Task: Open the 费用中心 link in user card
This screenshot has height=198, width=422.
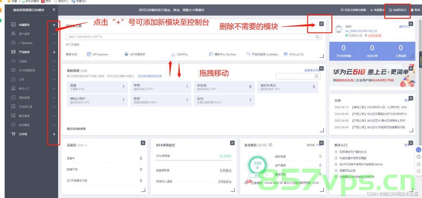Action: pyautogui.click(x=404, y=27)
